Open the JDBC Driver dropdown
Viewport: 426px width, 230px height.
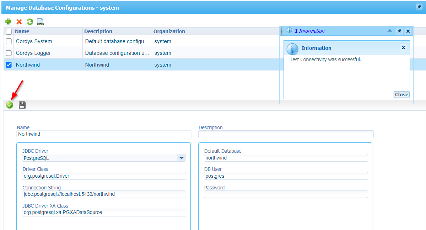[x=181, y=158]
